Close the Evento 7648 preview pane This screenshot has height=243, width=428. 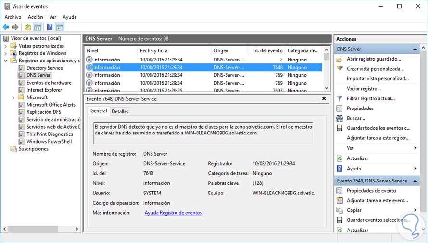324,98
